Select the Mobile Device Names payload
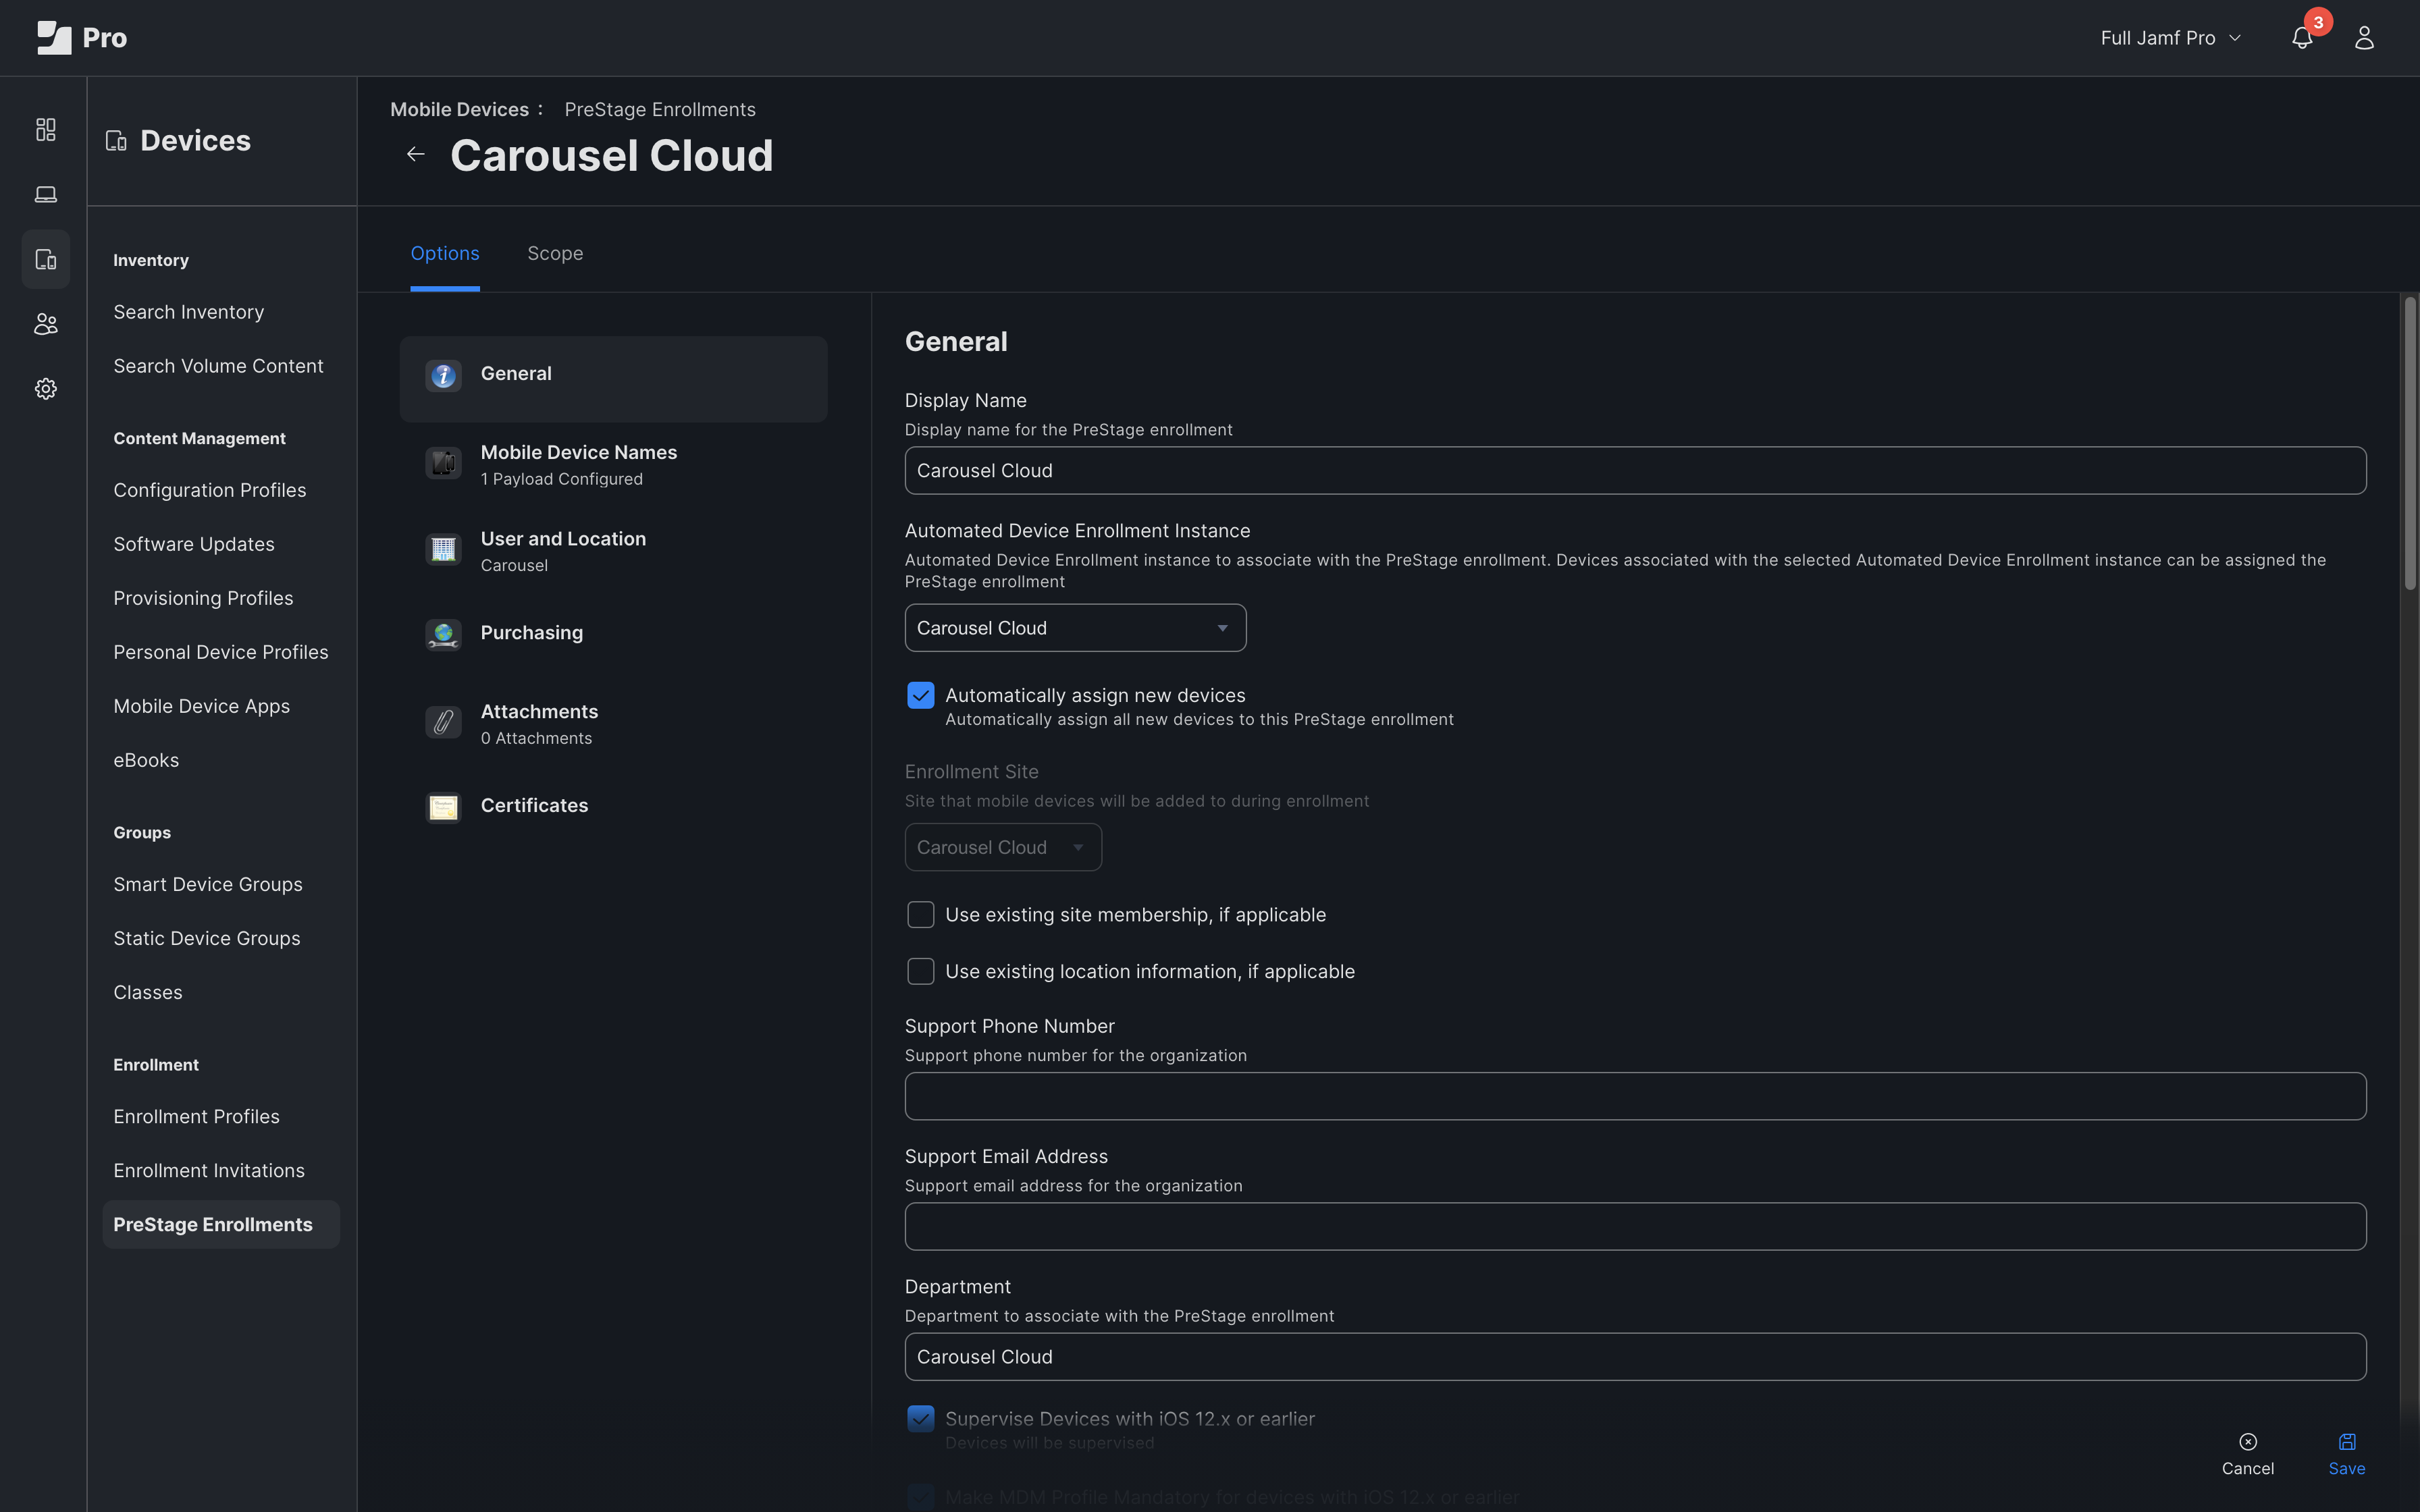The image size is (2420, 1512). [x=613, y=465]
